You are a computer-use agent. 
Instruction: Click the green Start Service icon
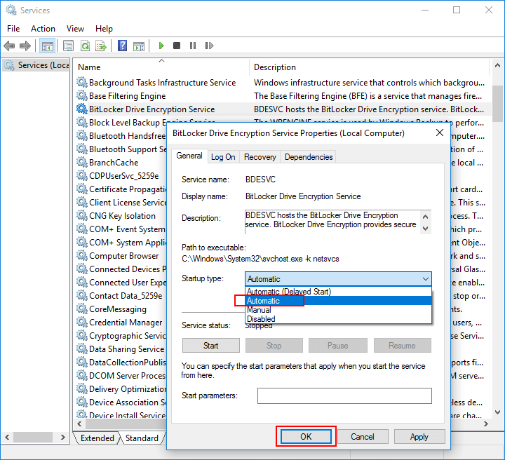(161, 46)
